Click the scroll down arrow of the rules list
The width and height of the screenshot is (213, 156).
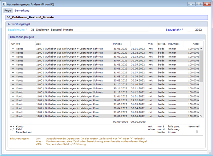pyautogui.click(x=201, y=116)
